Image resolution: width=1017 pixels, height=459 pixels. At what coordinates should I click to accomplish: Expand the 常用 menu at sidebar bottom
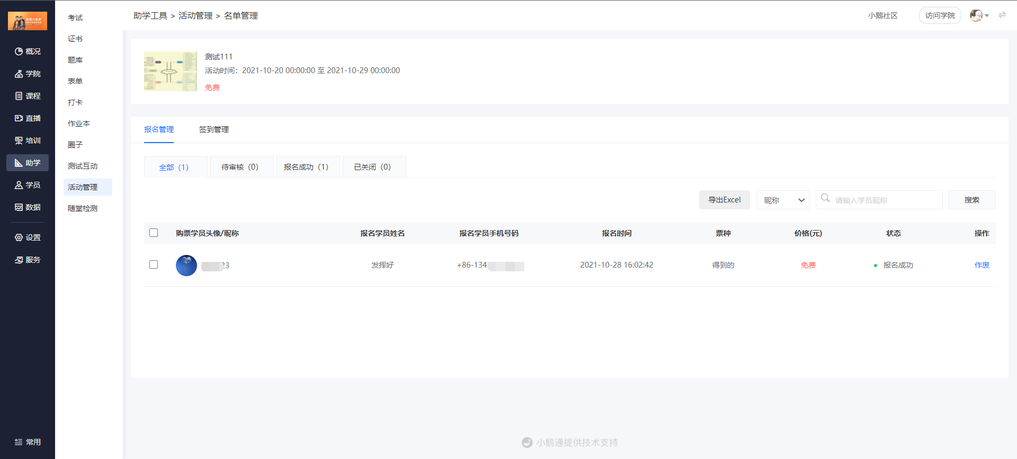tap(28, 442)
